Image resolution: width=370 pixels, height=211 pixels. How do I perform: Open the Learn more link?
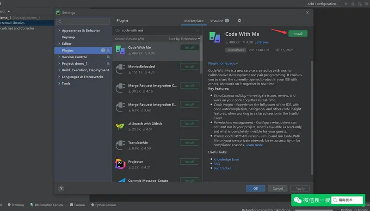pos(254,145)
